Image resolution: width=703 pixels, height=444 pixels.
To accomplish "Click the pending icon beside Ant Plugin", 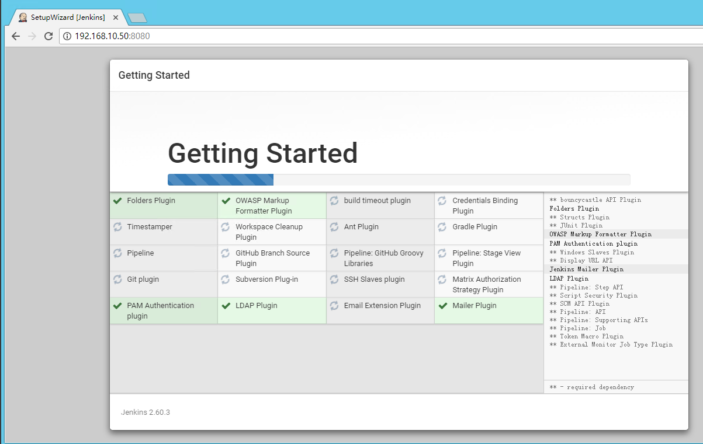I will (x=334, y=227).
